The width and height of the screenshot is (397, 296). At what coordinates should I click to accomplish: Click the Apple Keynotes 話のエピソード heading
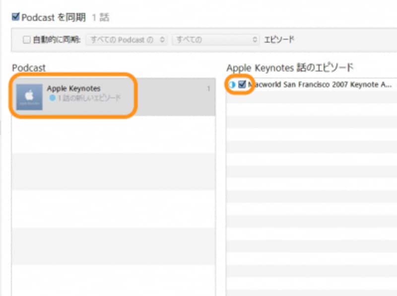(290, 68)
